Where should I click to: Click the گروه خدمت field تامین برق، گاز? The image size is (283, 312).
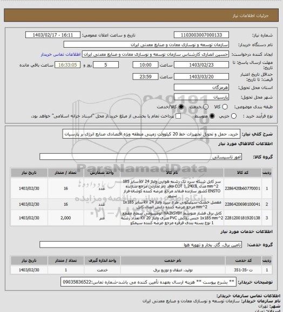[140, 244]
